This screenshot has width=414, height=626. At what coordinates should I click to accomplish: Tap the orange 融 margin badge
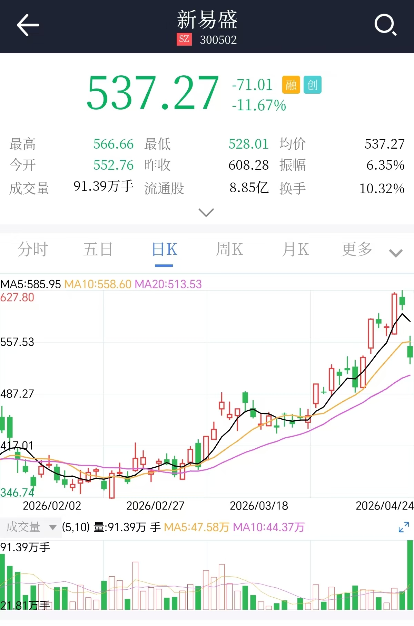pos(291,85)
